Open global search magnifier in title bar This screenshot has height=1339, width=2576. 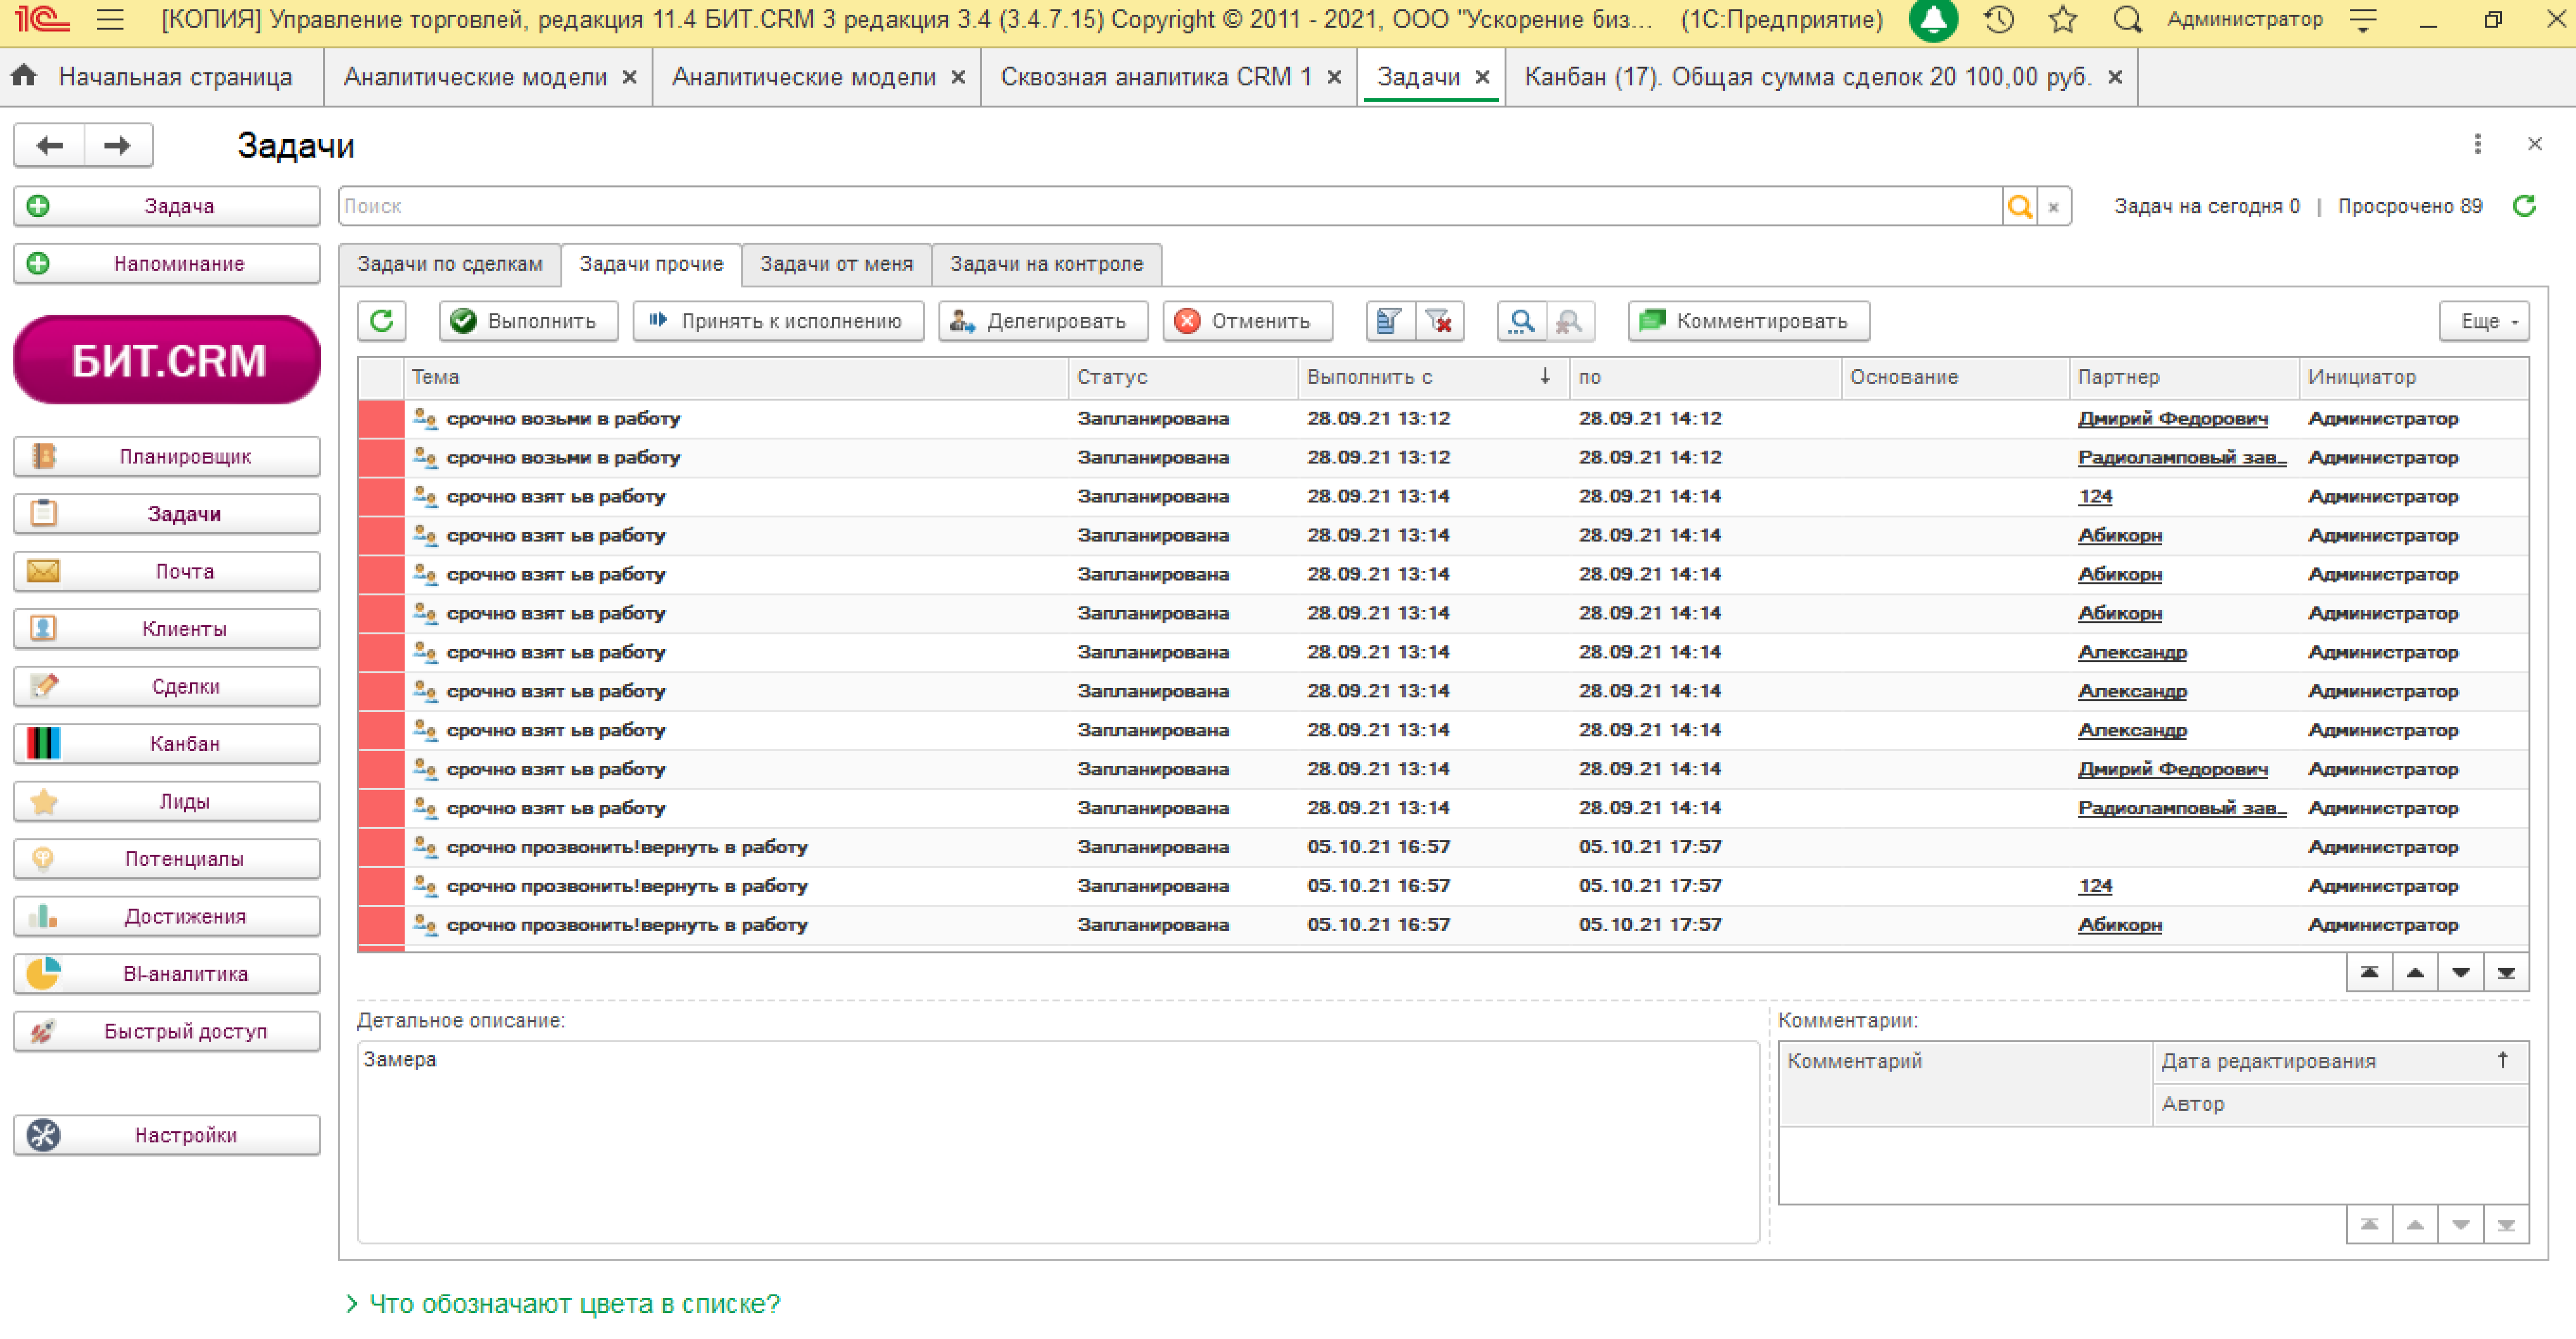click(2127, 19)
